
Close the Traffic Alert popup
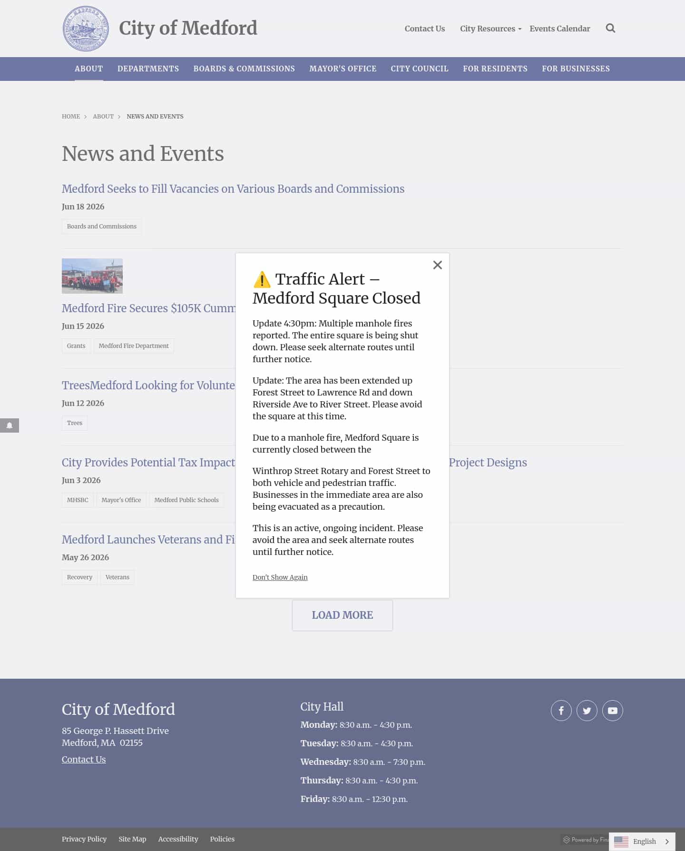(x=438, y=265)
